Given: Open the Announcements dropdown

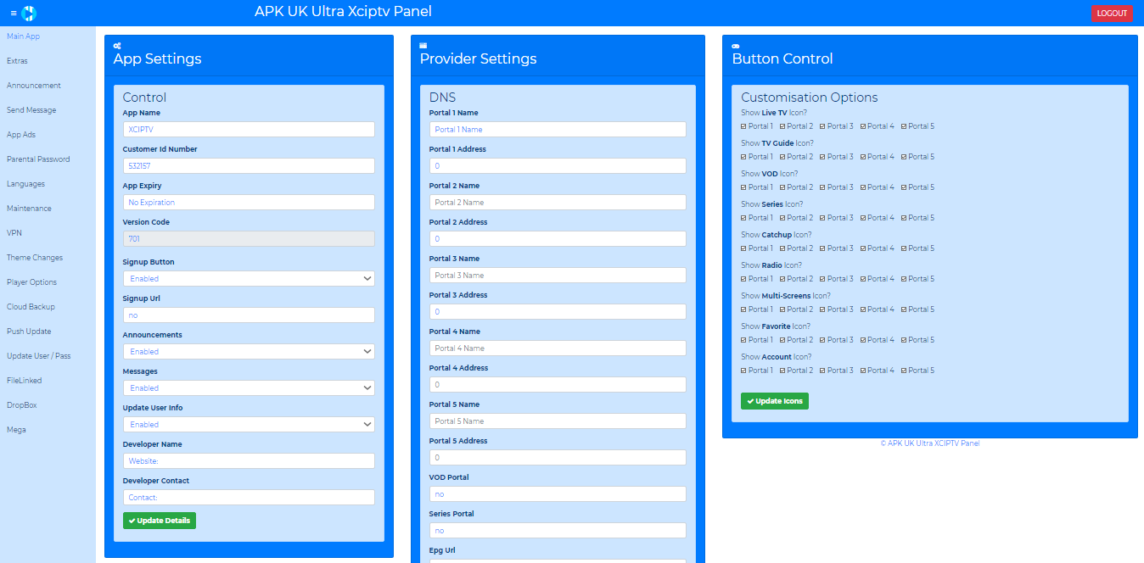Looking at the screenshot, I should tap(249, 351).
